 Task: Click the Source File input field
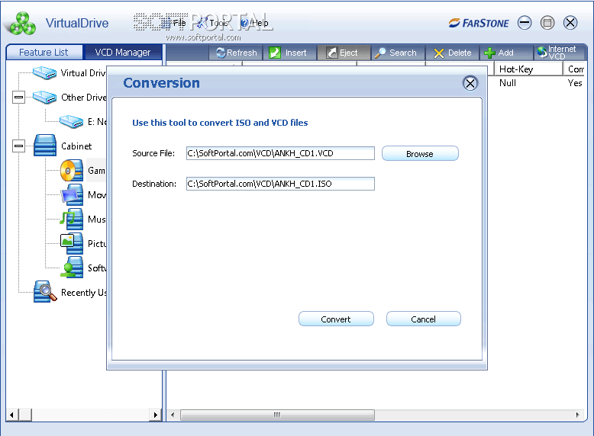(x=280, y=153)
